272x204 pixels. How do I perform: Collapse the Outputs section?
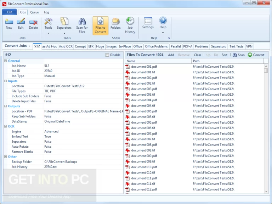point(6,106)
